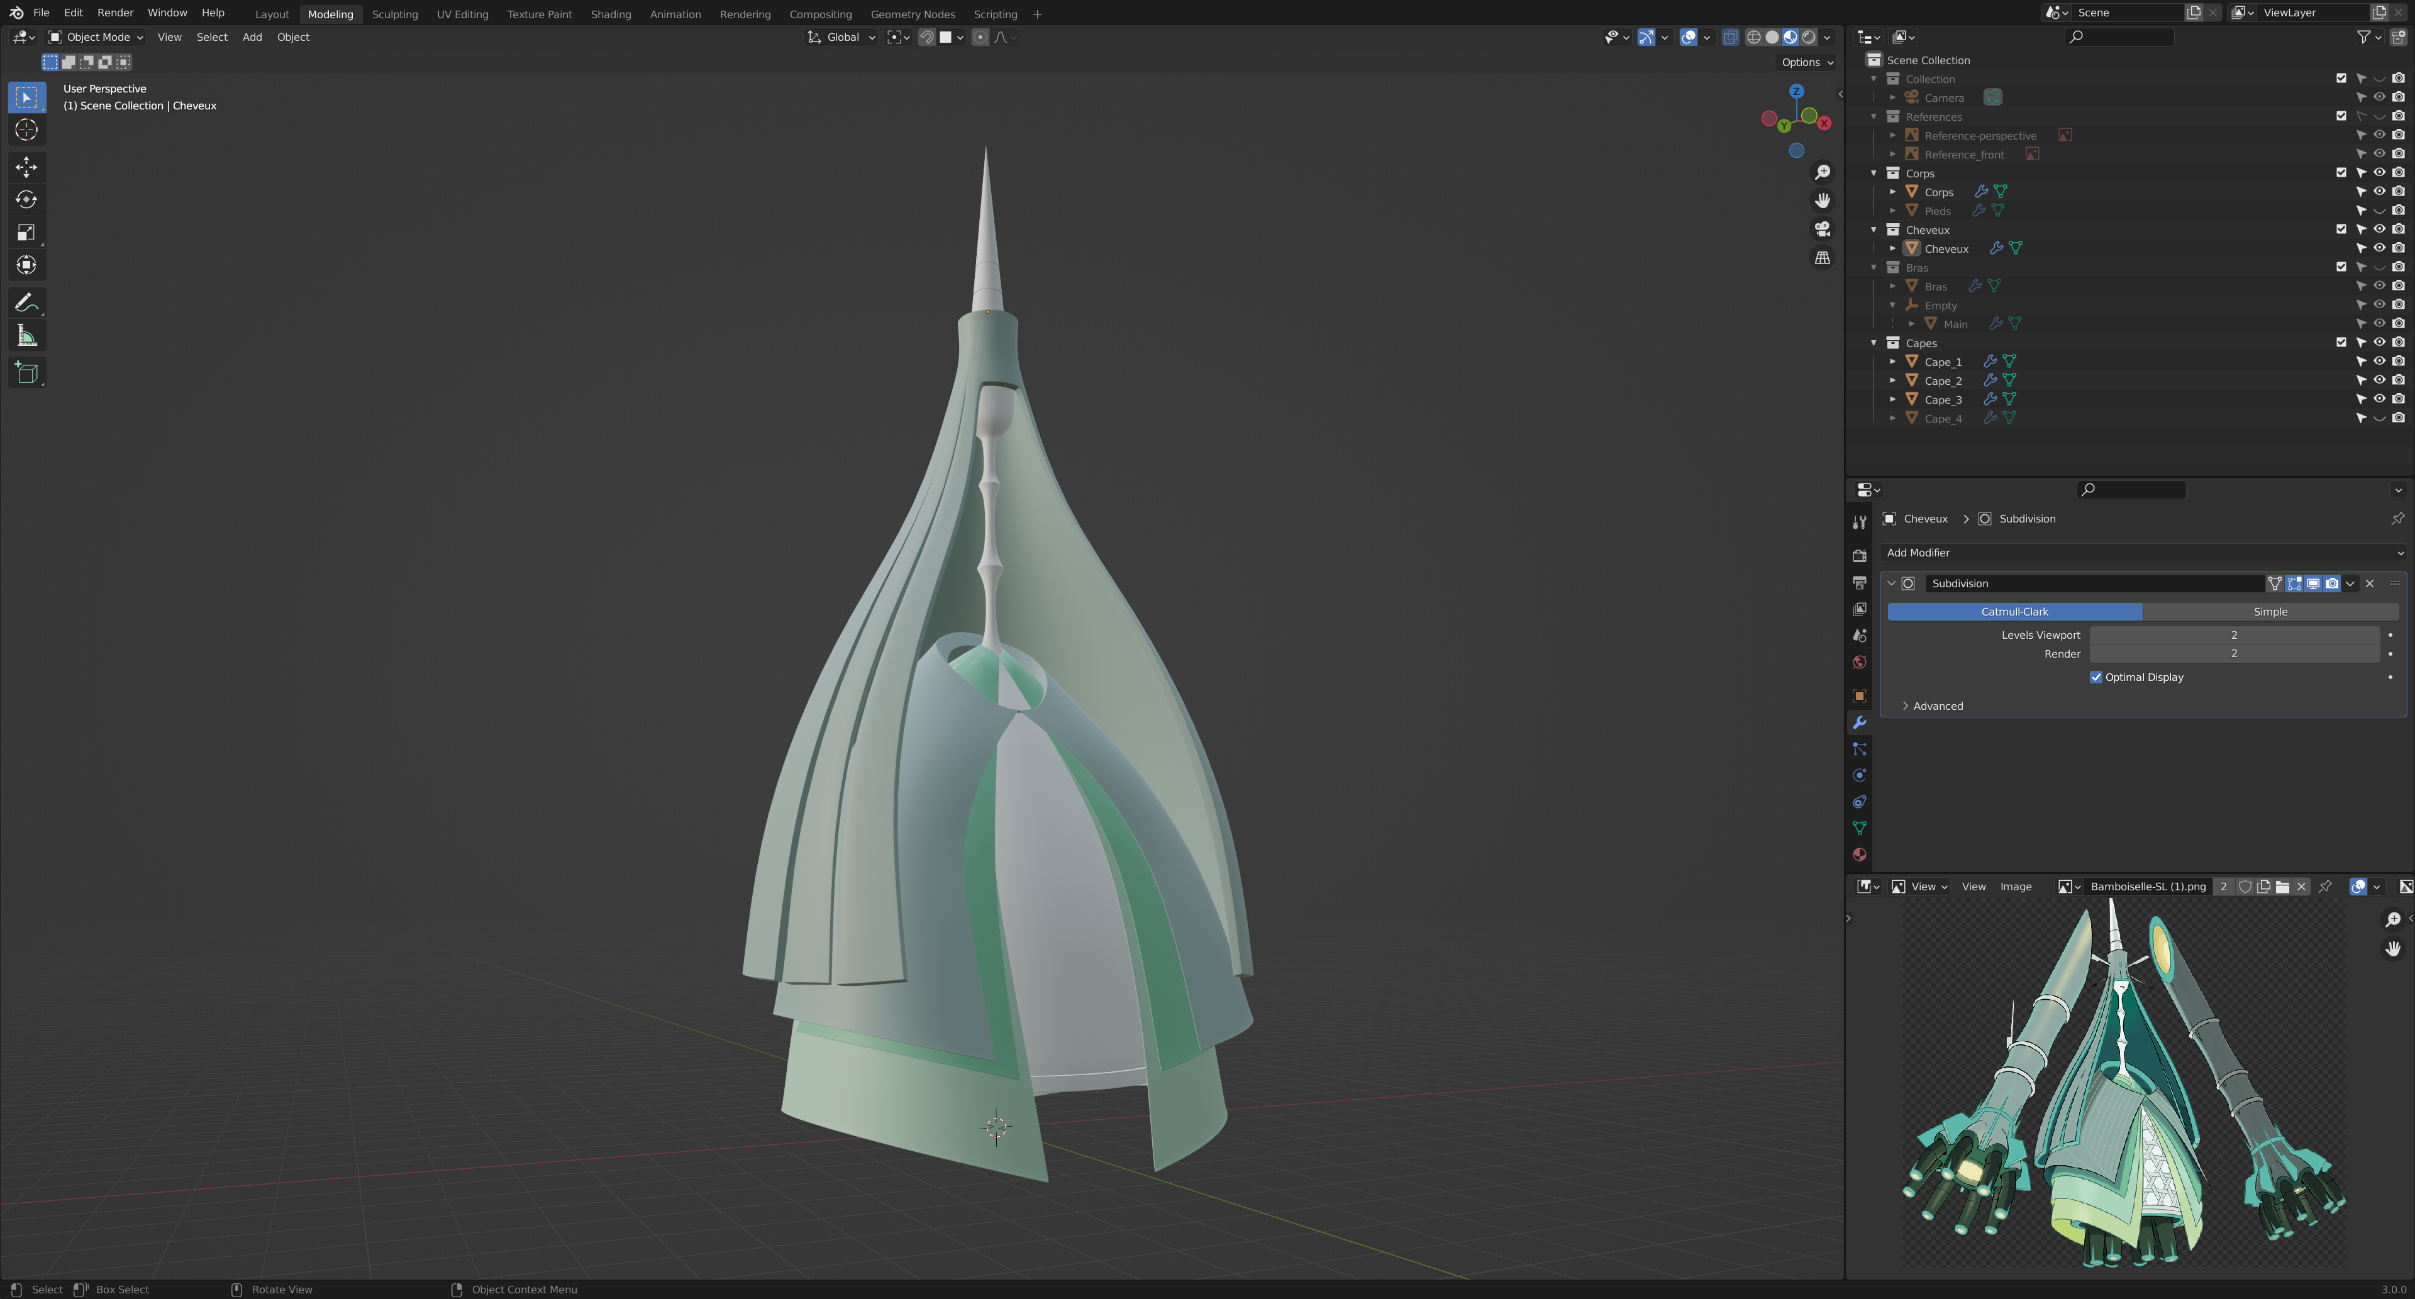Image resolution: width=2415 pixels, height=1299 pixels.
Task: Open the Object Mode dropdown
Action: [x=96, y=38]
